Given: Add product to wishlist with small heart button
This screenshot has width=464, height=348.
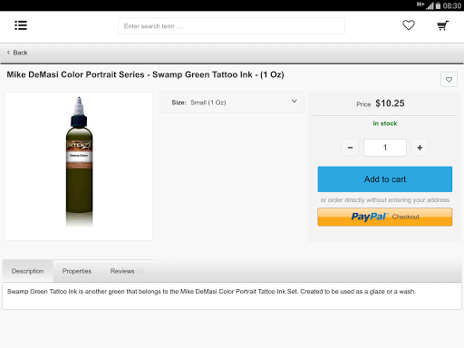Looking at the screenshot, I should [449, 80].
